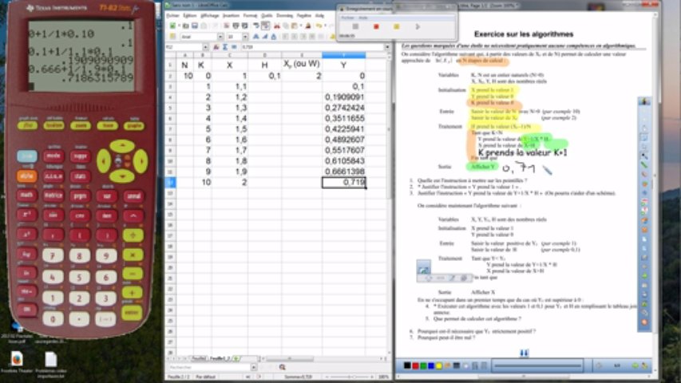
Task: Select header cell labeled H
Action: pyautogui.click(x=264, y=65)
